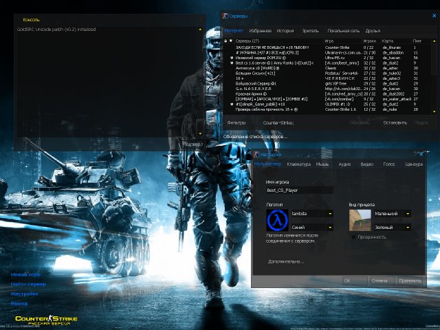Image resolution: width=440 pixels, height=330 pixels.
Task: Click the lock column icon in server list header
Action: 225,41
